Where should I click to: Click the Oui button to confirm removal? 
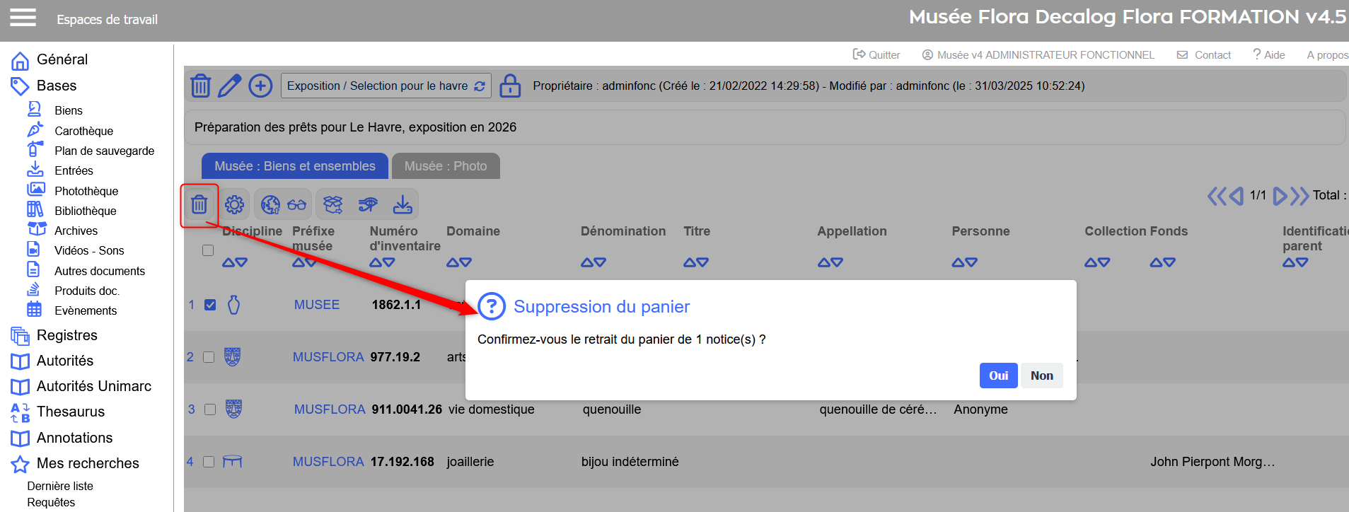point(998,376)
